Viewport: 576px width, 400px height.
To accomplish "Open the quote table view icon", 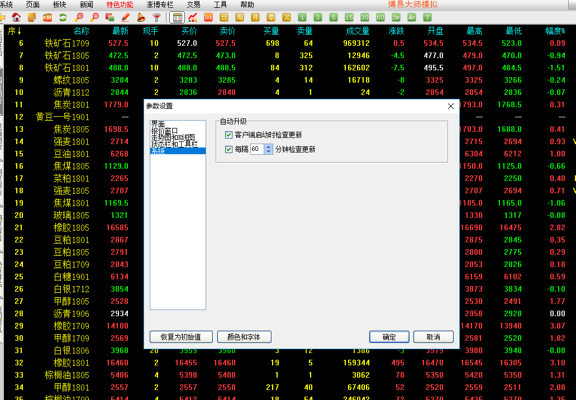I will click(x=177, y=17).
